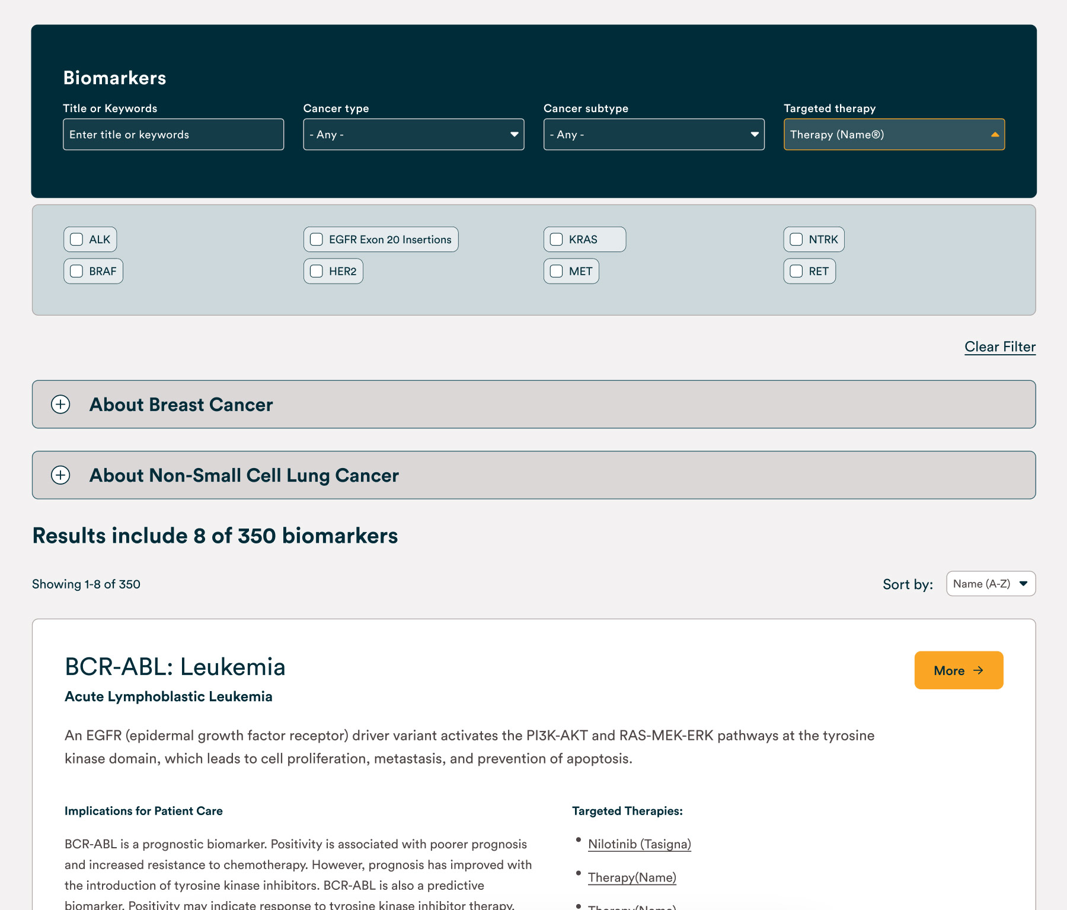Viewport: 1067px width, 910px height.
Task: Enable EGFR Exon 20 Insertions filter
Action: tap(317, 240)
